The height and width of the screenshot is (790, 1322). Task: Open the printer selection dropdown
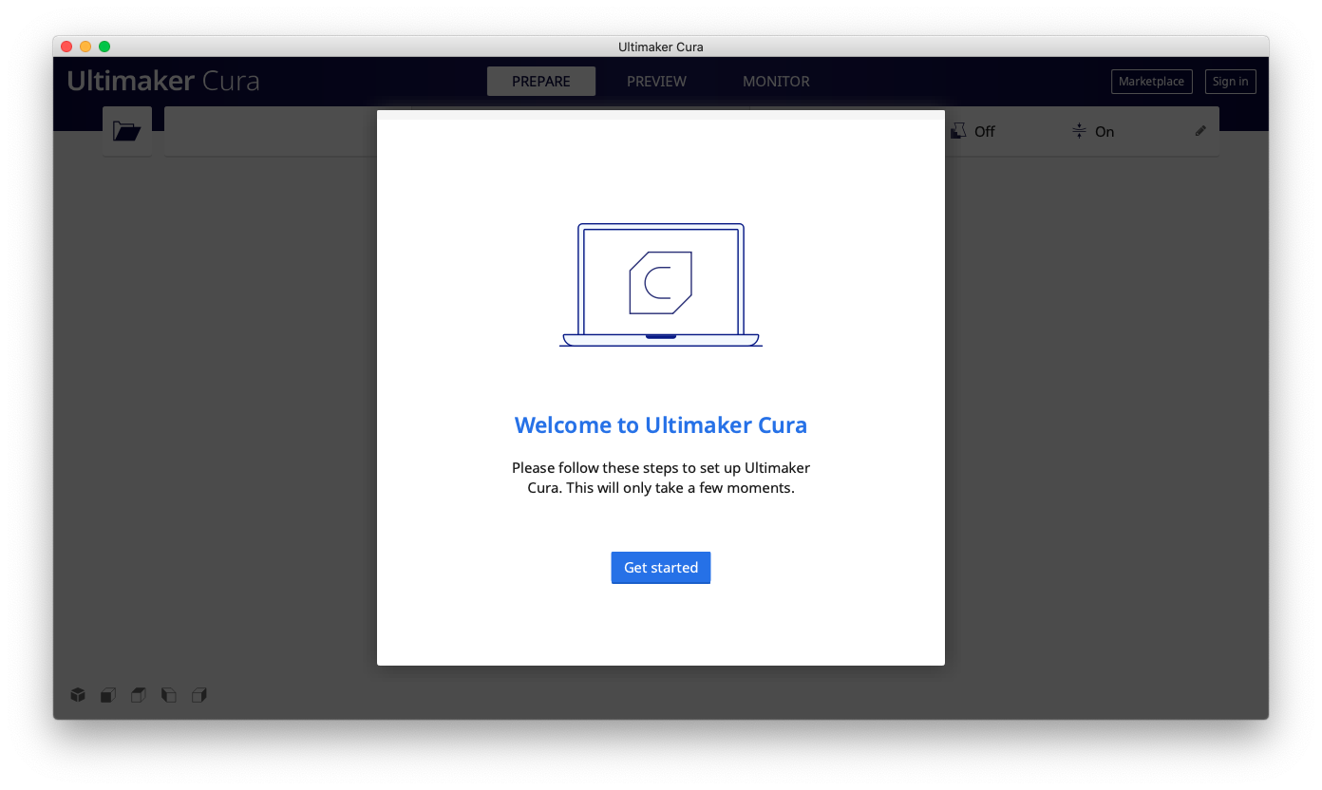coord(271,131)
